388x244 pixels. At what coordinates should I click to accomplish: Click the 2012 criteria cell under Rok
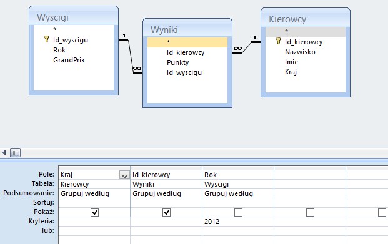pyautogui.click(x=238, y=222)
